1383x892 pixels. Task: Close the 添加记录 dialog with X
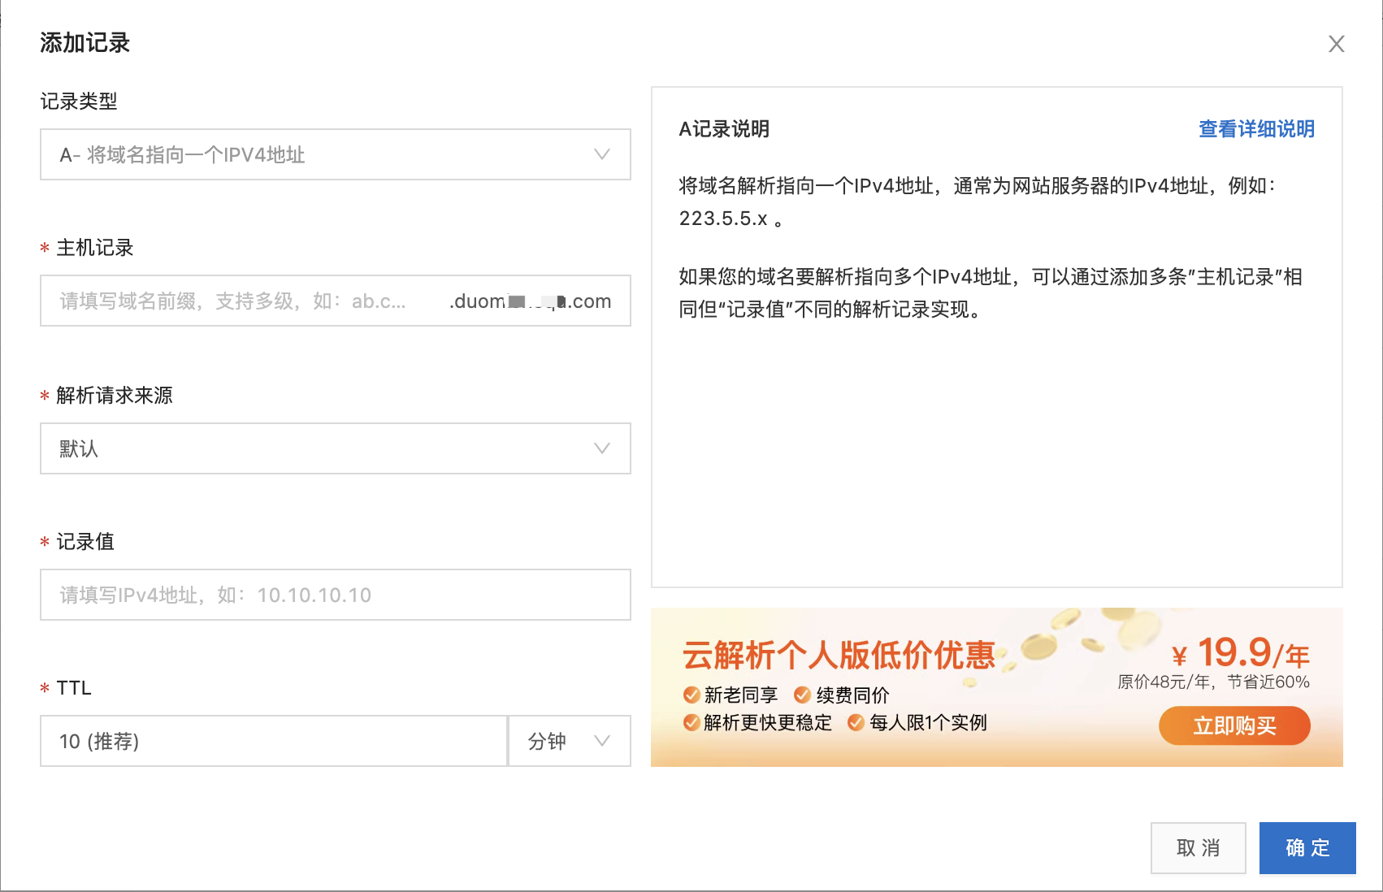(1336, 44)
